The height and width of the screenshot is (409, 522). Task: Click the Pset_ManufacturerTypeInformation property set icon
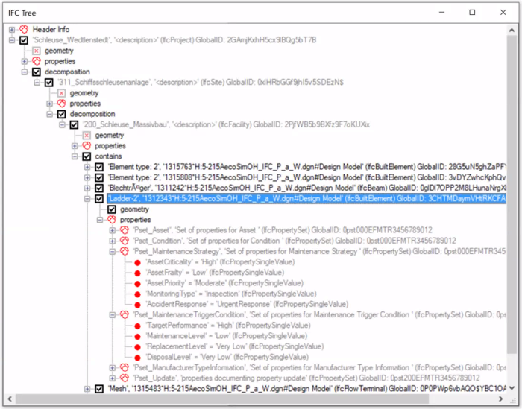coord(125,367)
